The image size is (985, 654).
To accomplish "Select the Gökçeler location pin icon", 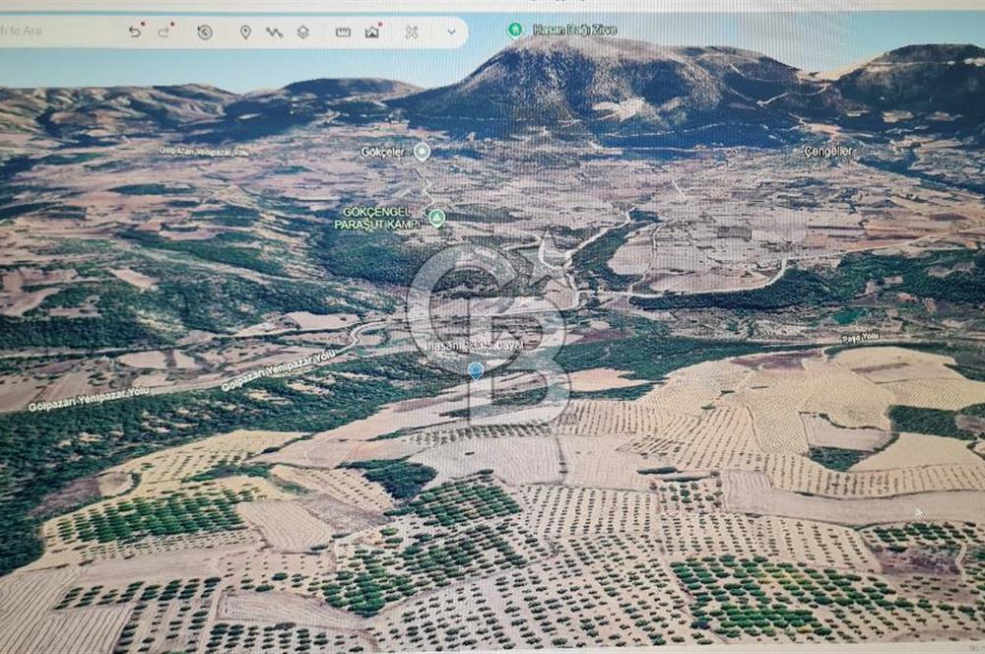I will click(x=422, y=151).
